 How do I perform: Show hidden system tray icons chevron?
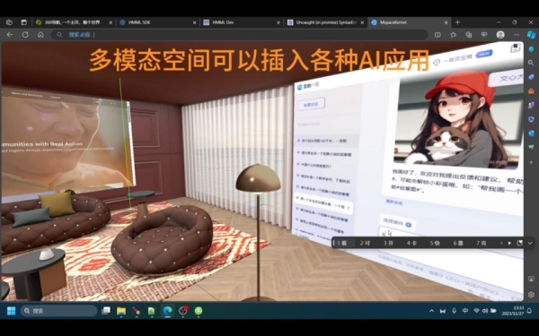click(431, 311)
